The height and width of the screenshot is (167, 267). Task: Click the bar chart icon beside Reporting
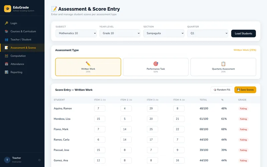tap(6, 72)
